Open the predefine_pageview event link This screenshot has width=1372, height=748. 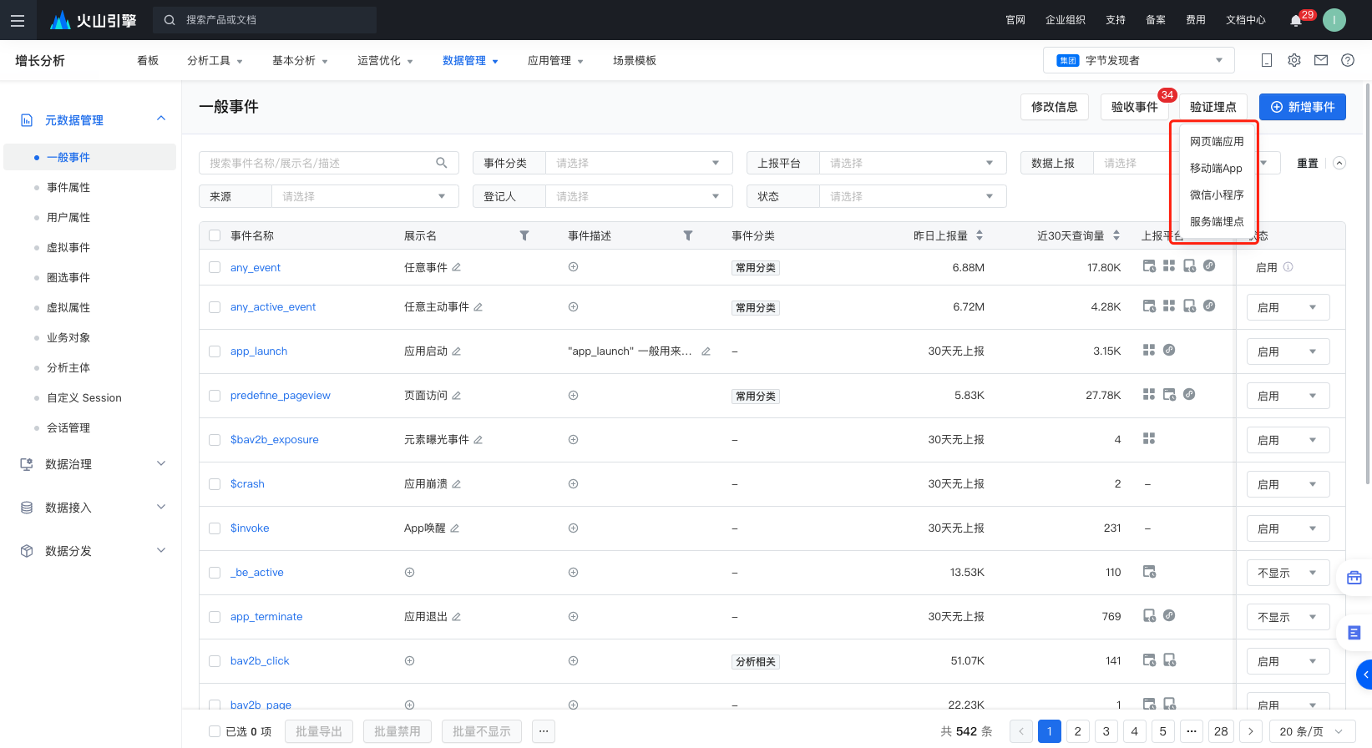click(x=280, y=396)
